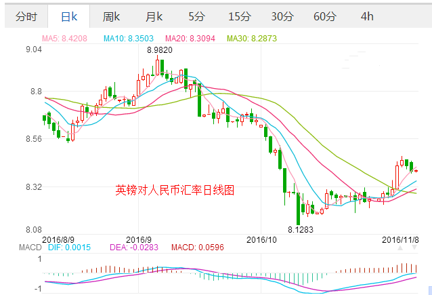Choose the 15分 interval tab
Screen dimensions: 432x295
click(x=239, y=16)
